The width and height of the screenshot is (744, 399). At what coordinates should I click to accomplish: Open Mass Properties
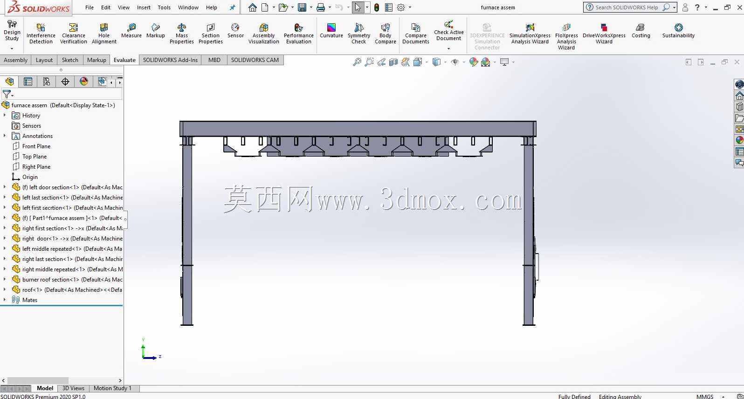(182, 33)
